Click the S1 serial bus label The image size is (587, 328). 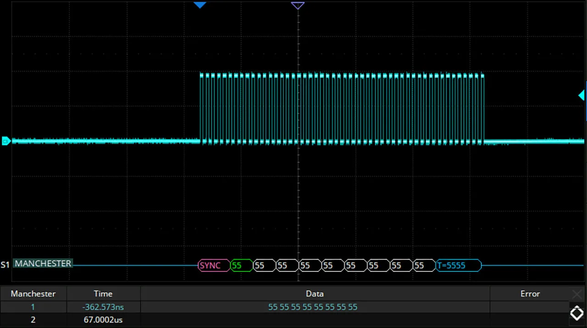6,264
